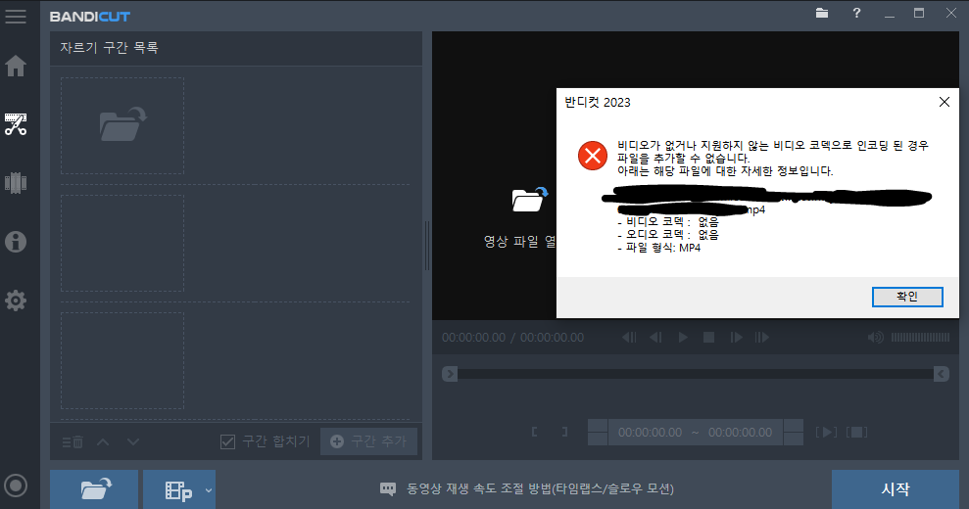Increase end time with the upper stepper
Image resolution: width=969 pixels, height=509 pixels.
click(794, 426)
